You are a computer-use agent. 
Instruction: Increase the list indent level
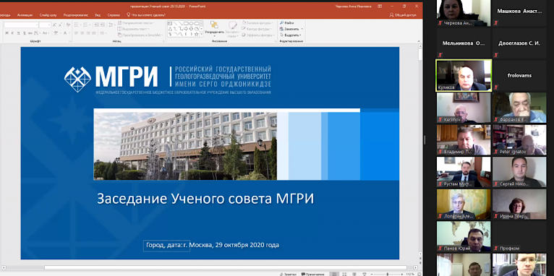coord(103,25)
